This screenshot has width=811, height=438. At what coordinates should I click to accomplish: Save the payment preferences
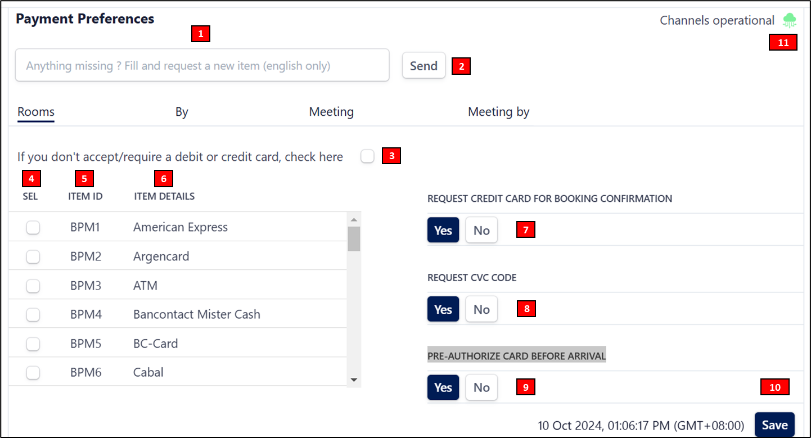tap(774, 425)
